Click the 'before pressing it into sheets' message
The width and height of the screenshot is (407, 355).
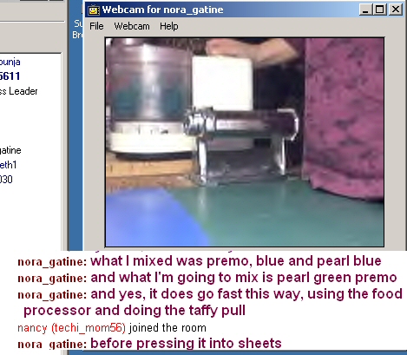point(186,344)
